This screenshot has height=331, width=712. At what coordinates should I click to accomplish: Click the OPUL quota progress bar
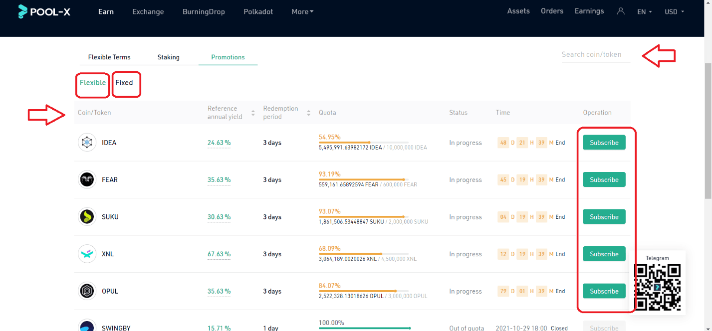364,291
